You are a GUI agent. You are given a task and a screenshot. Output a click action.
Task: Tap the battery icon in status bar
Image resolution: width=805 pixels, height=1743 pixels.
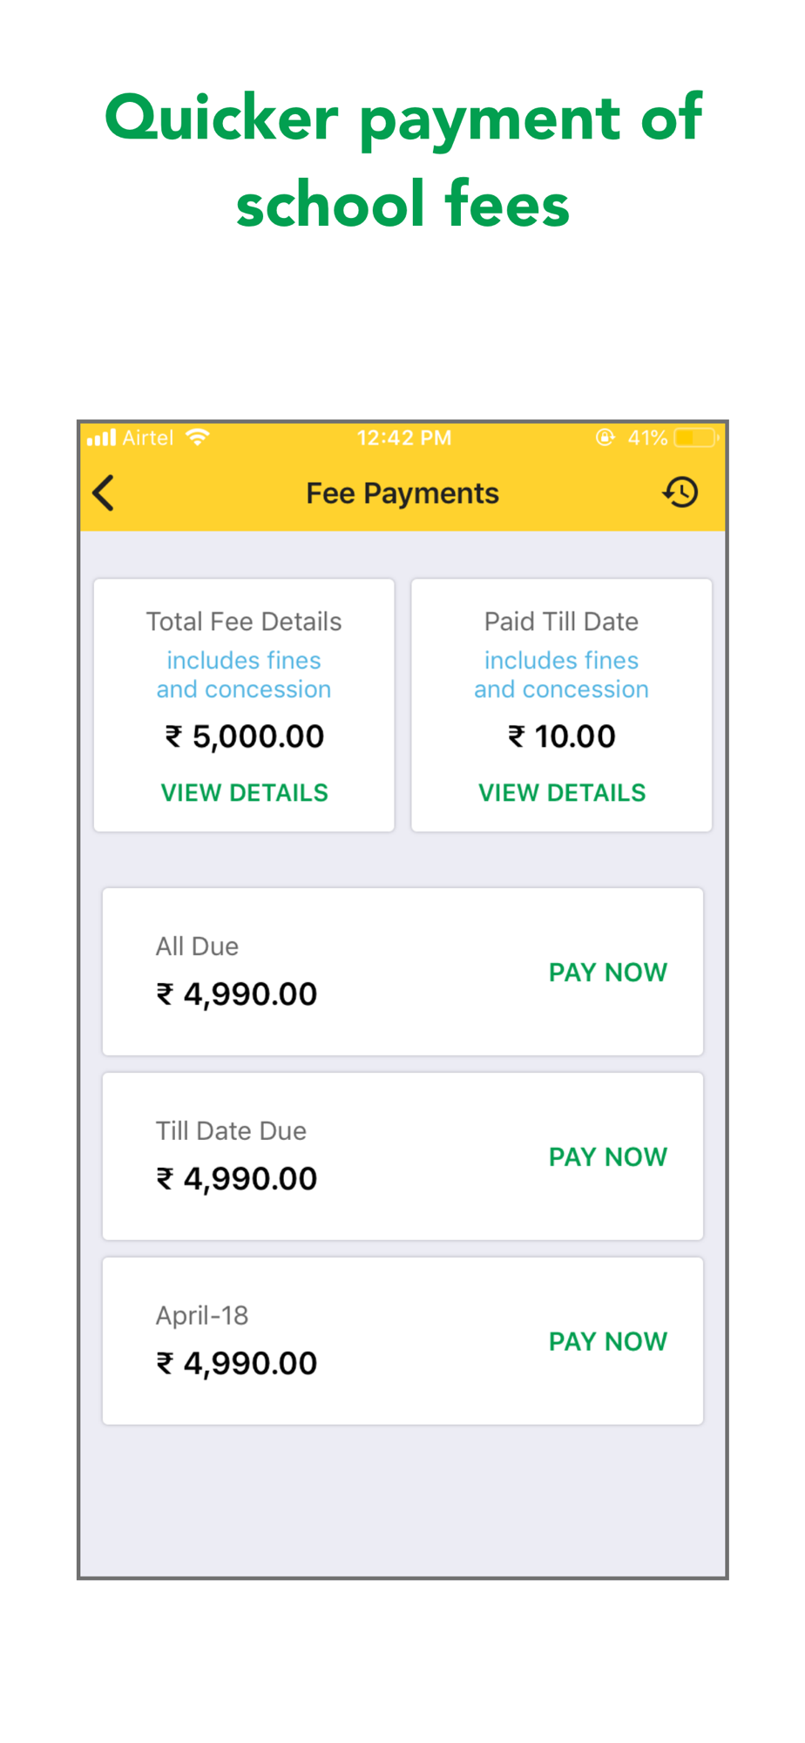696,437
